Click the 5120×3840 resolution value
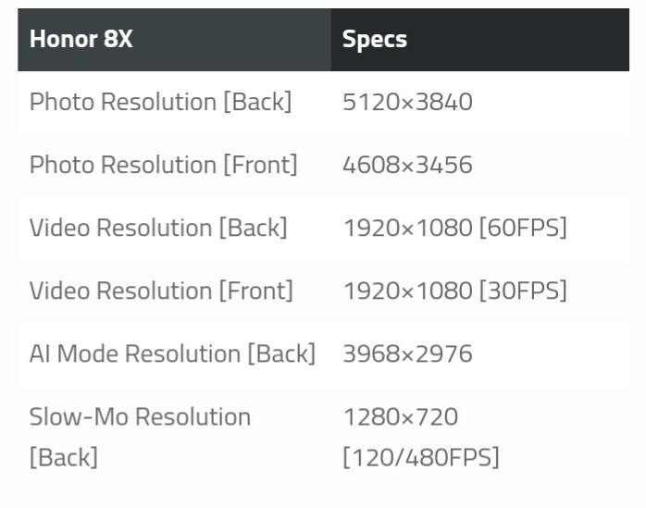The height and width of the screenshot is (508, 646). point(407,102)
